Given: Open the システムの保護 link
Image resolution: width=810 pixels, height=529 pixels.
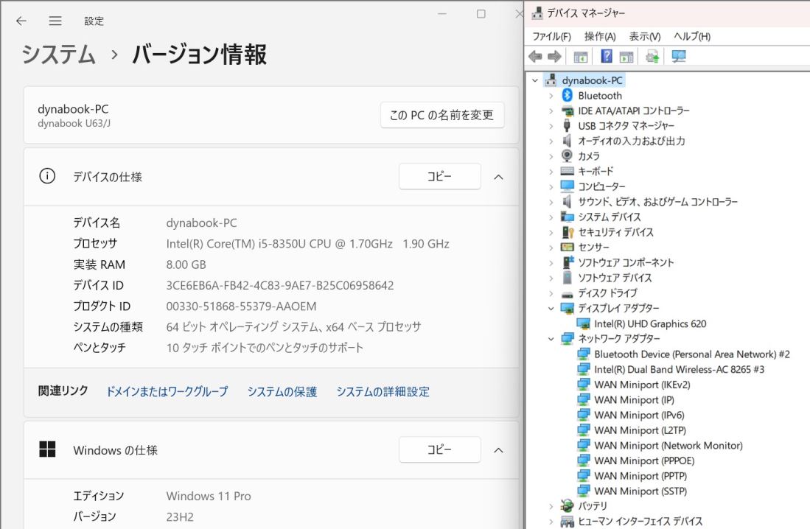Looking at the screenshot, I should (282, 392).
